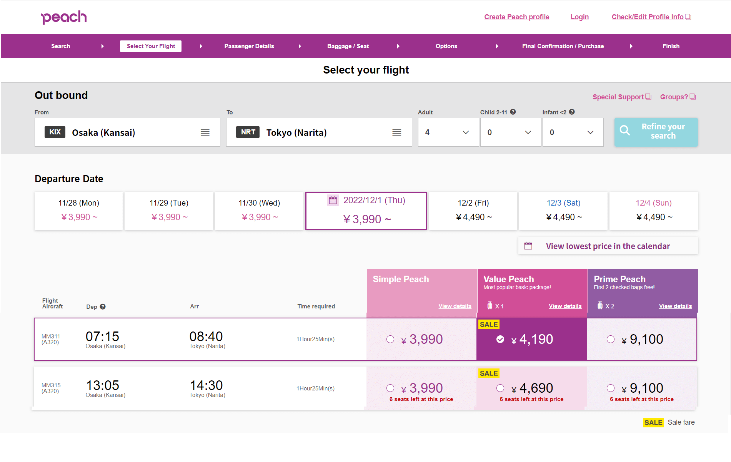Open Check/Edit Profile Info link

tap(648, 17)
